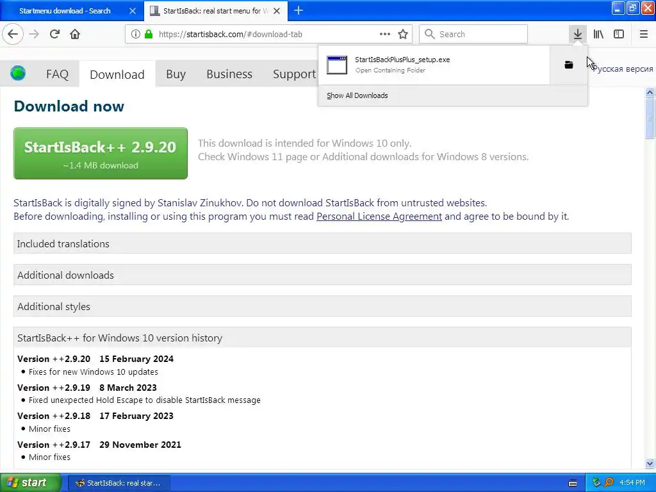The height and width of the screenshot is (492, 656).
Task: Click 'Fixes for new Windows 10 updates' text
Action: coord(94,372)
